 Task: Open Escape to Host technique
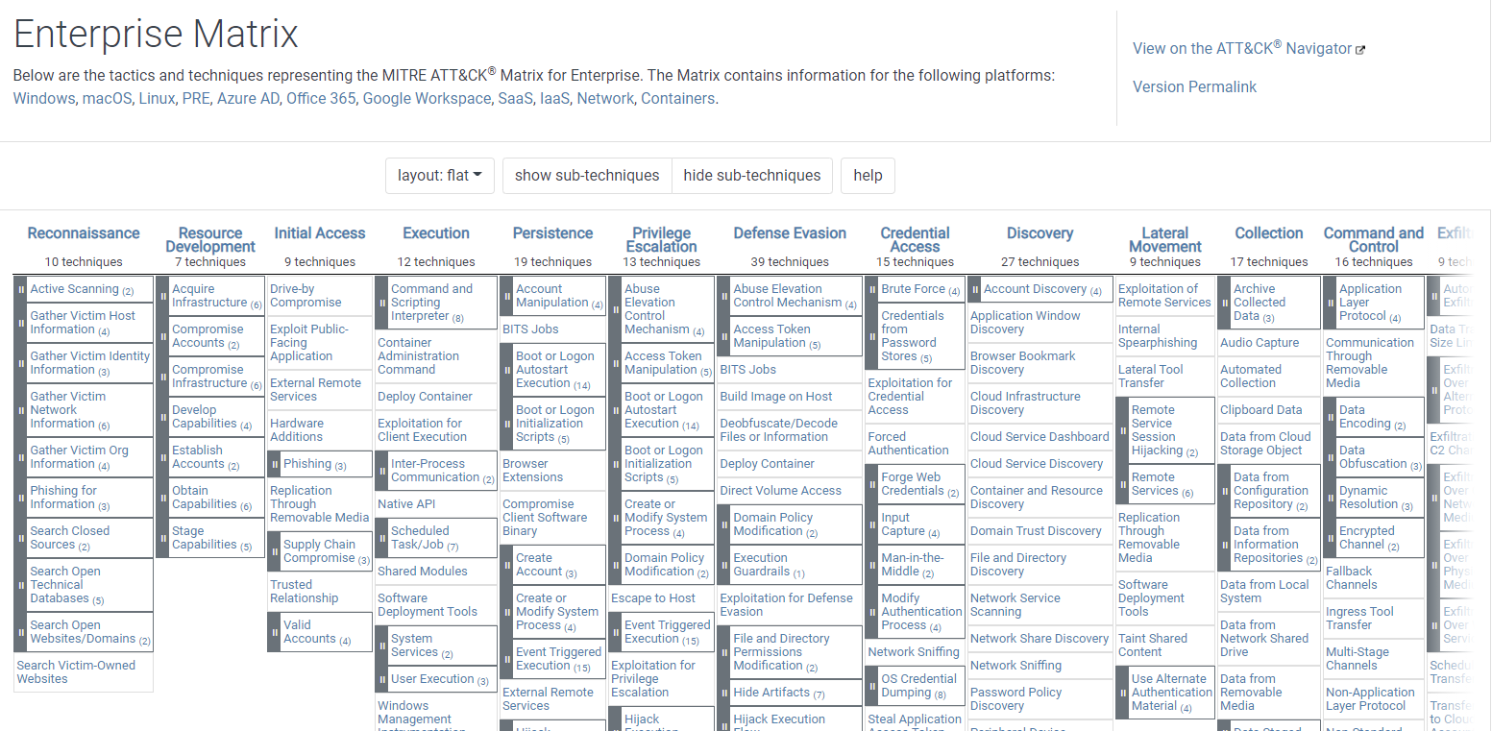pos(653,598)
